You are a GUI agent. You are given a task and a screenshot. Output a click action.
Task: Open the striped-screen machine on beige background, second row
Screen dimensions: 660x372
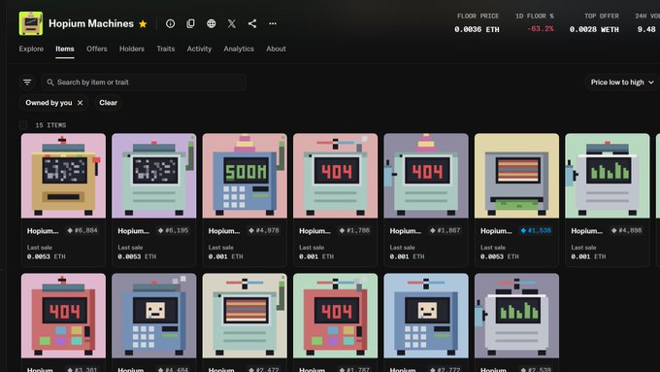(245, 316)
